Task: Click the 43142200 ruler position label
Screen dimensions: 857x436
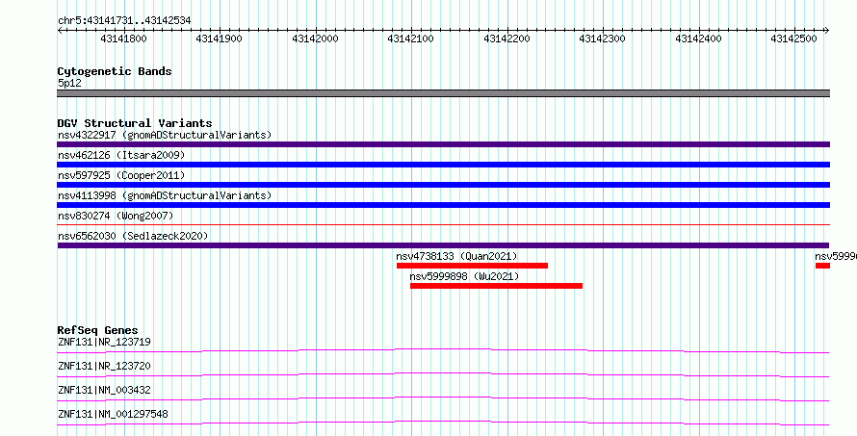Action: pyautogui.click(x=507, y=38)
